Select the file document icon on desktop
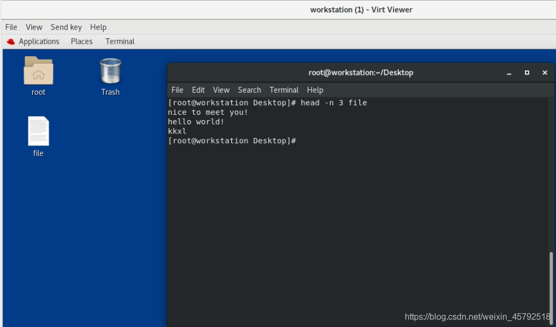Image resolution: width=556 pixels, height=327 pixels. click(38, 131)
